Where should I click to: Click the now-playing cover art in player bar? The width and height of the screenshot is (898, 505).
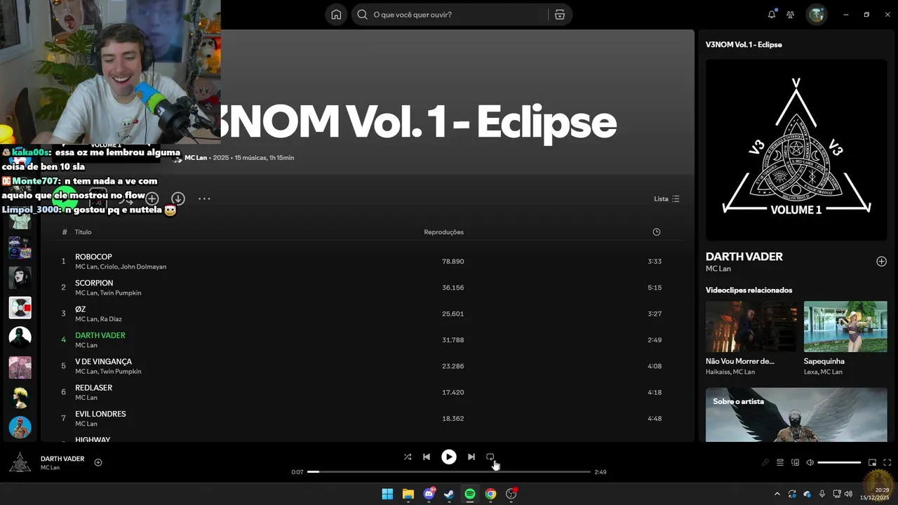(20, 463)
